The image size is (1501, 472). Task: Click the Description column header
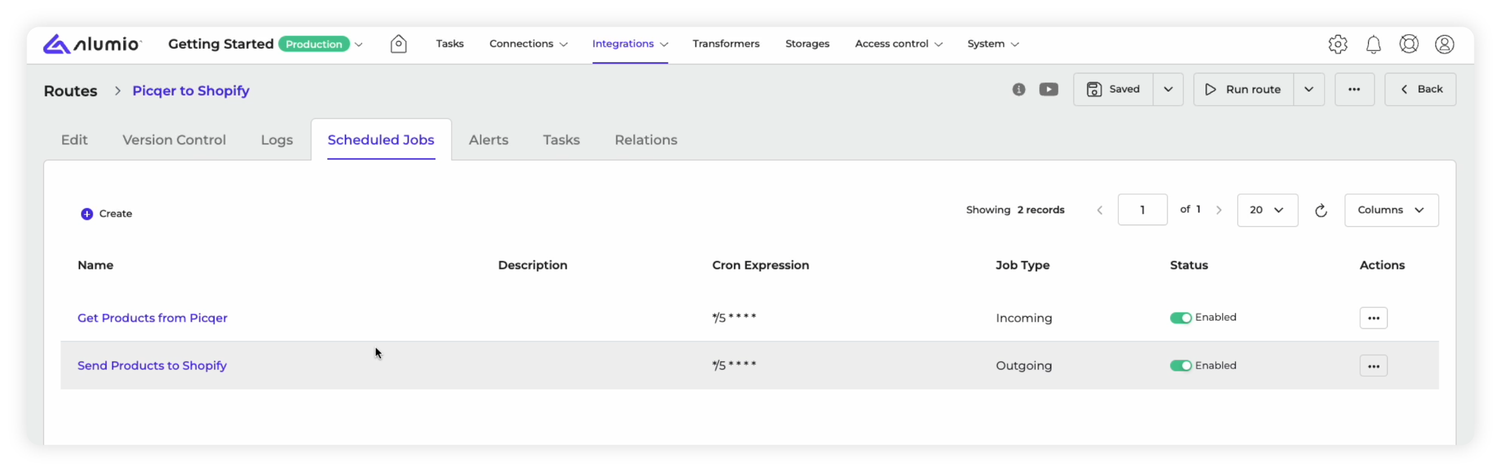pos(533,265)
